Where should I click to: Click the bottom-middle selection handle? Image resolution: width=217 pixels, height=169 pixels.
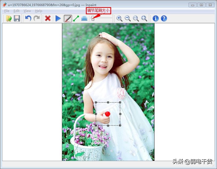tap(108, 126)
